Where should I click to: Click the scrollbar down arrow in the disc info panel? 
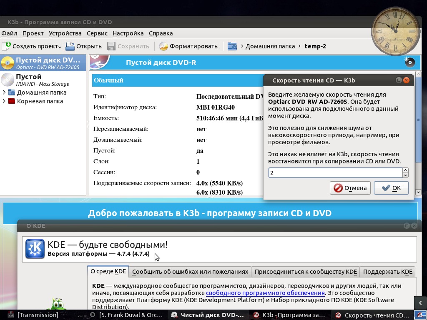(418, 192)
